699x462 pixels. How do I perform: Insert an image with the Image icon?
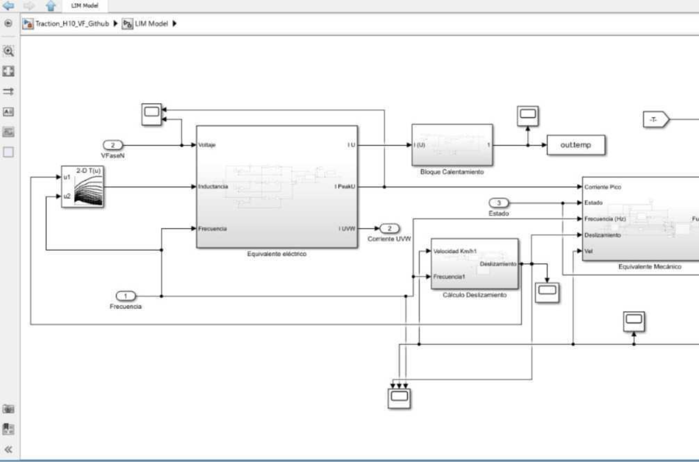[8, 132]
